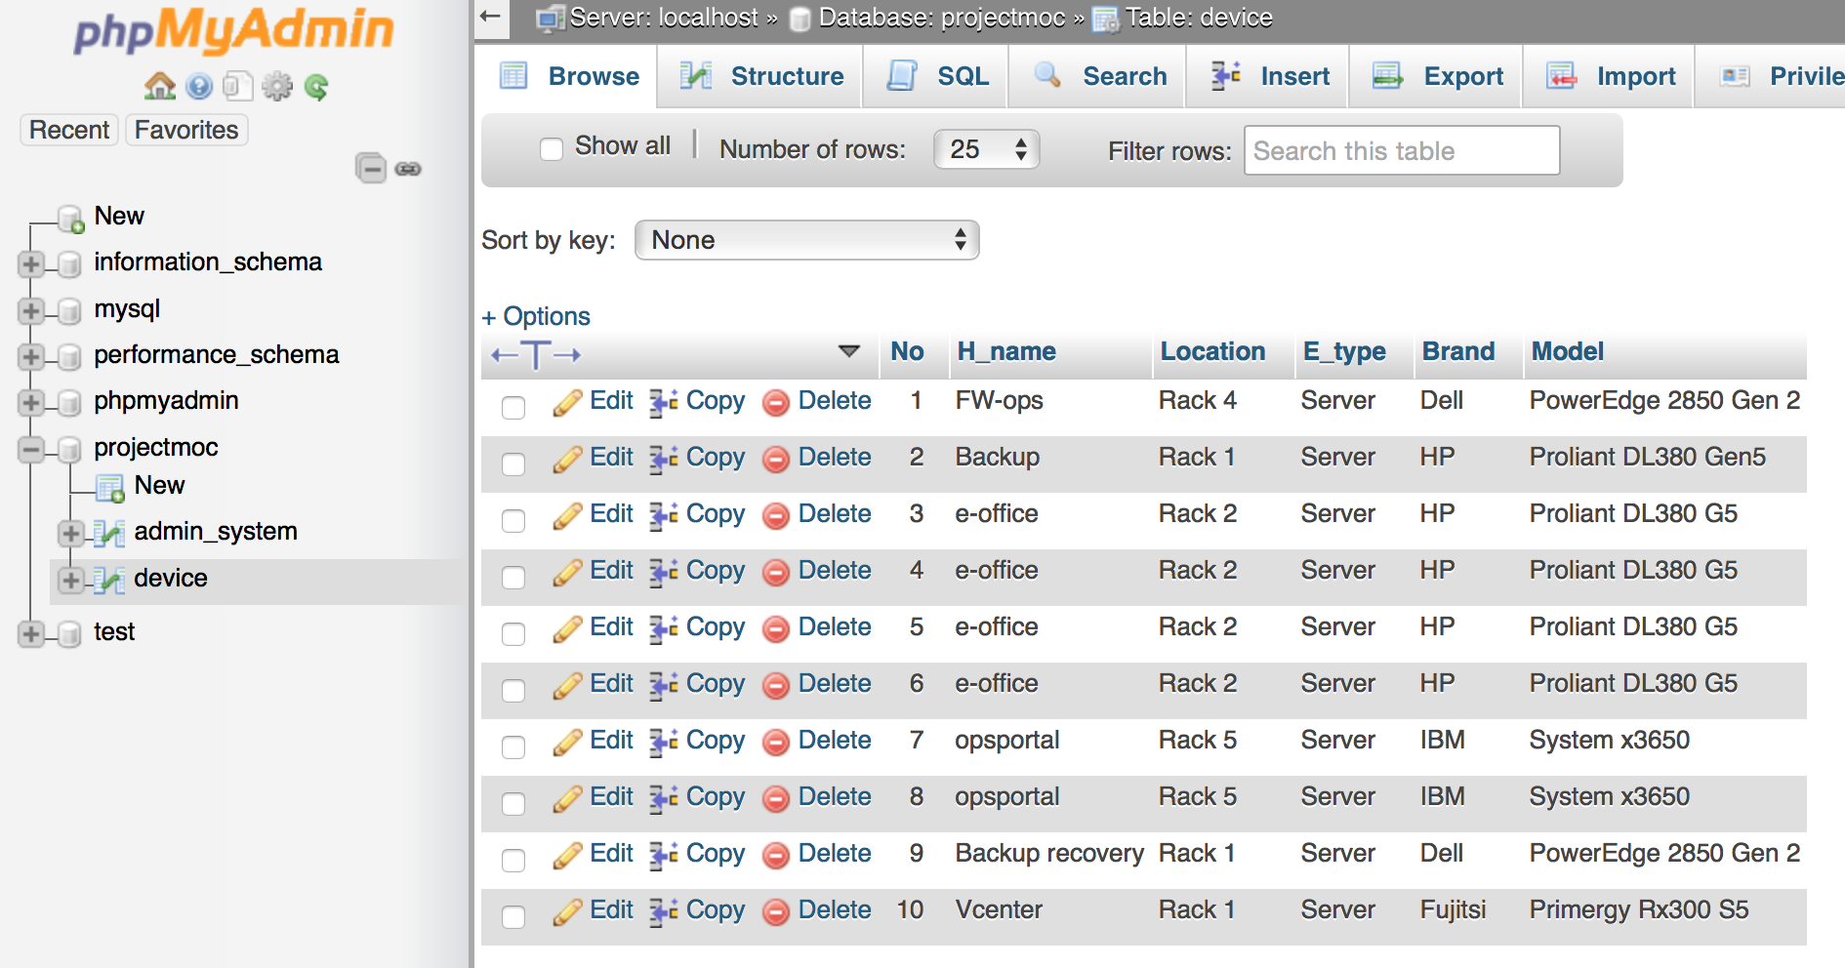This screenshot has width=1845, height=968.
Task: Click the link-with-main-panel chain icon
Action: click(x=408, y=169)
